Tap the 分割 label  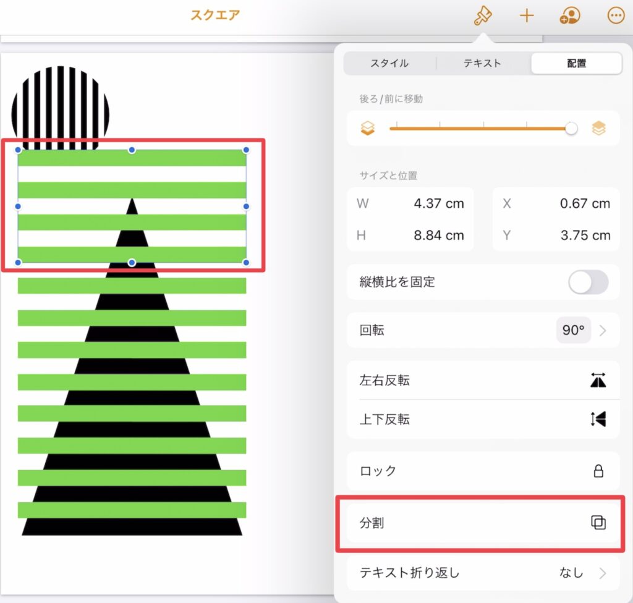pos(372,523)
